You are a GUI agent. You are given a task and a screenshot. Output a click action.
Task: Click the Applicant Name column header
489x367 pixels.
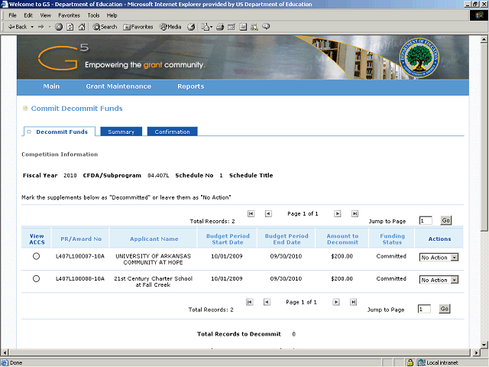click(154, 239)
